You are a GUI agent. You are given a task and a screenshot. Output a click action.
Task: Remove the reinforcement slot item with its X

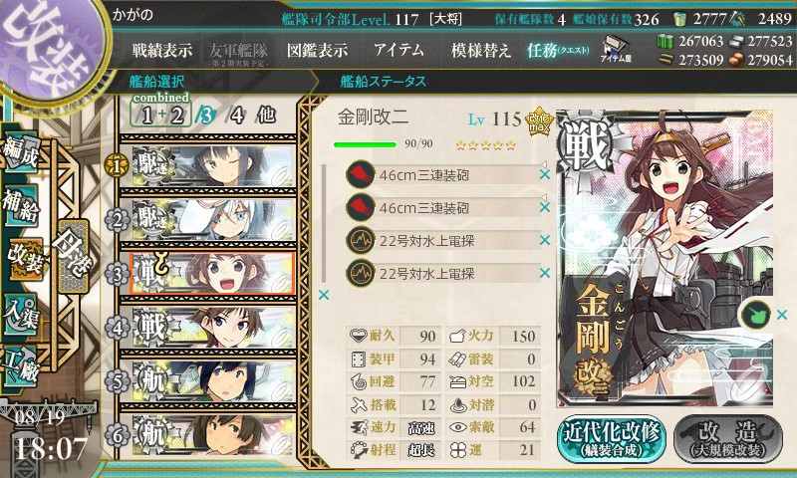click(x=782, y=315)
